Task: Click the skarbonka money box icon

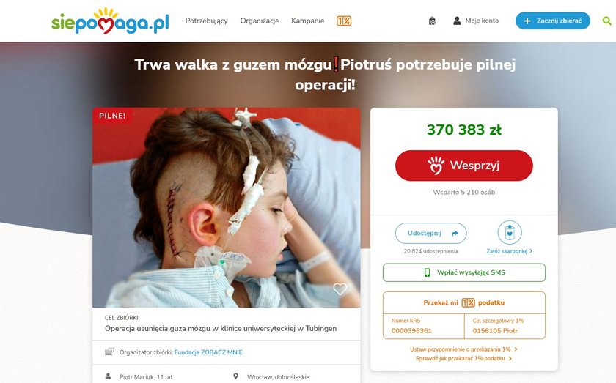Action: 510,233
